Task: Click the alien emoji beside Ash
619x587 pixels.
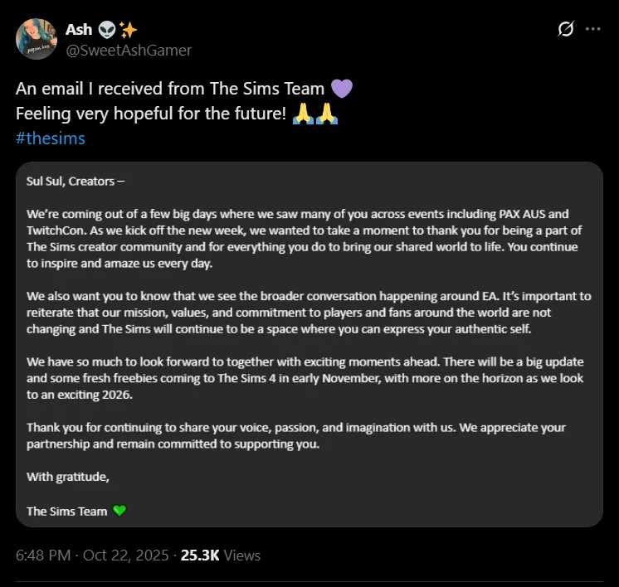Action: [106, 30]
